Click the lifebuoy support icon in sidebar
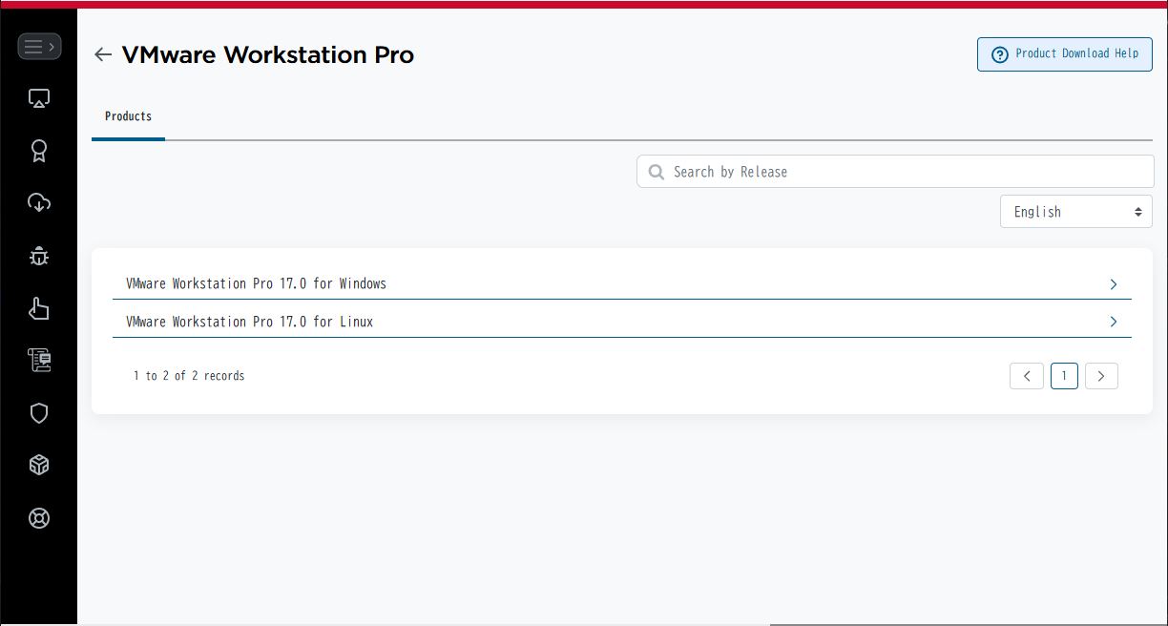Screen dimensions: 1168x626 pos(39,518)
